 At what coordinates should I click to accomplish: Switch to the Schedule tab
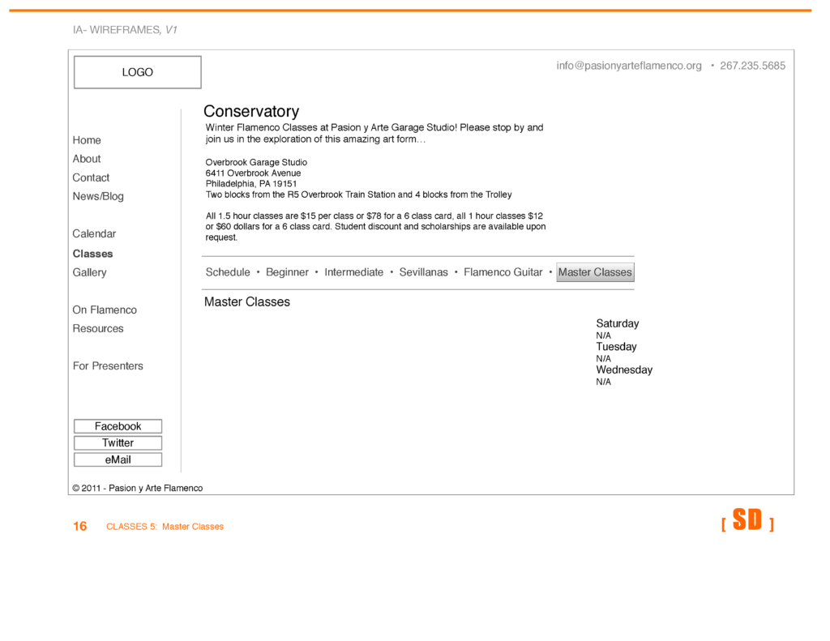point(228,272)
